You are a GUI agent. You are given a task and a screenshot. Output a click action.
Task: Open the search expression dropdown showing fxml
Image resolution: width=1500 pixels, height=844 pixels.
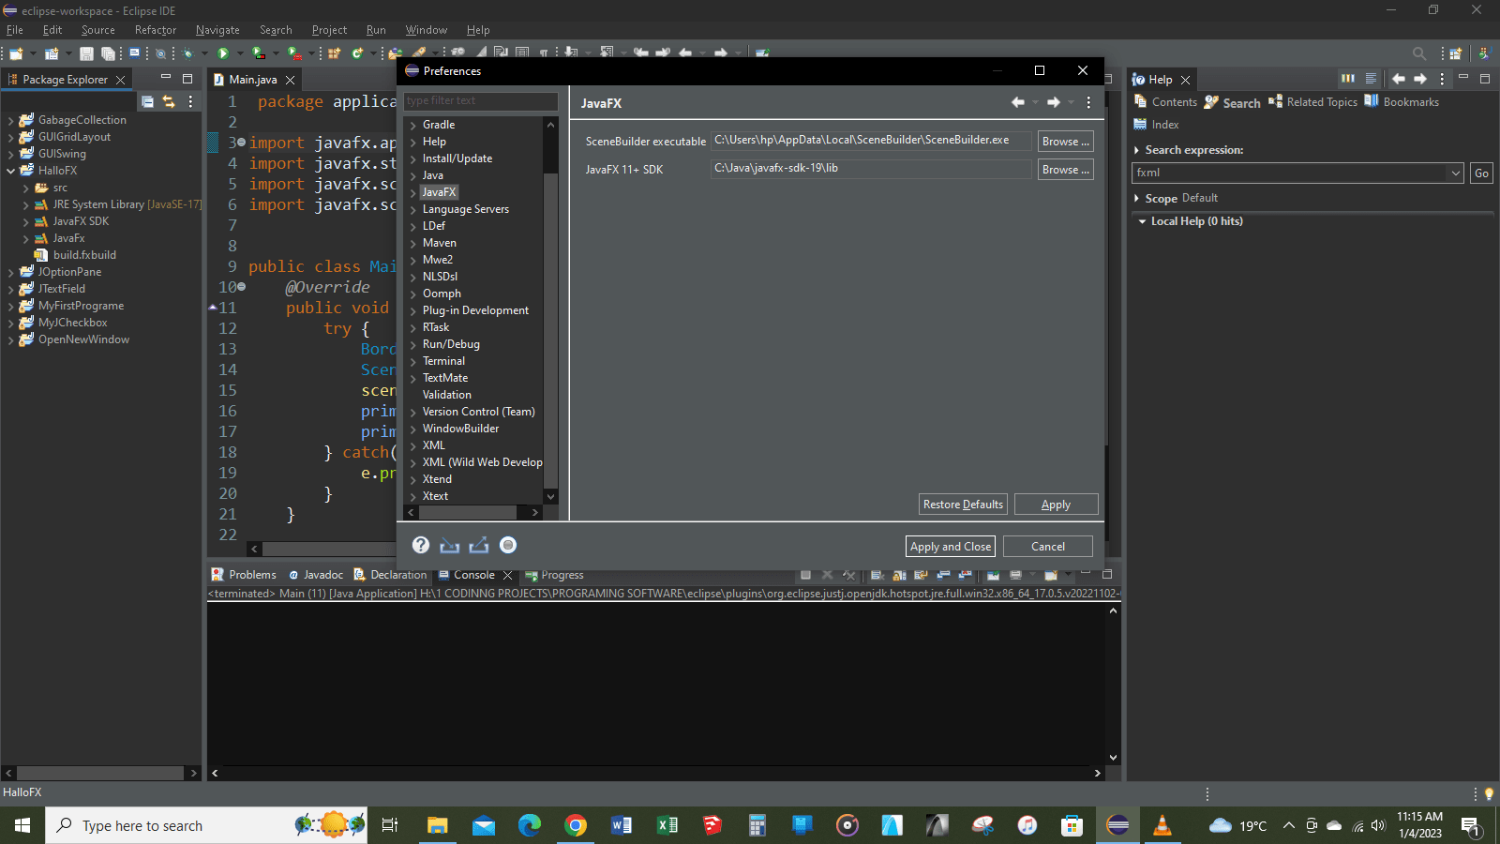(x=1454, y=173)
